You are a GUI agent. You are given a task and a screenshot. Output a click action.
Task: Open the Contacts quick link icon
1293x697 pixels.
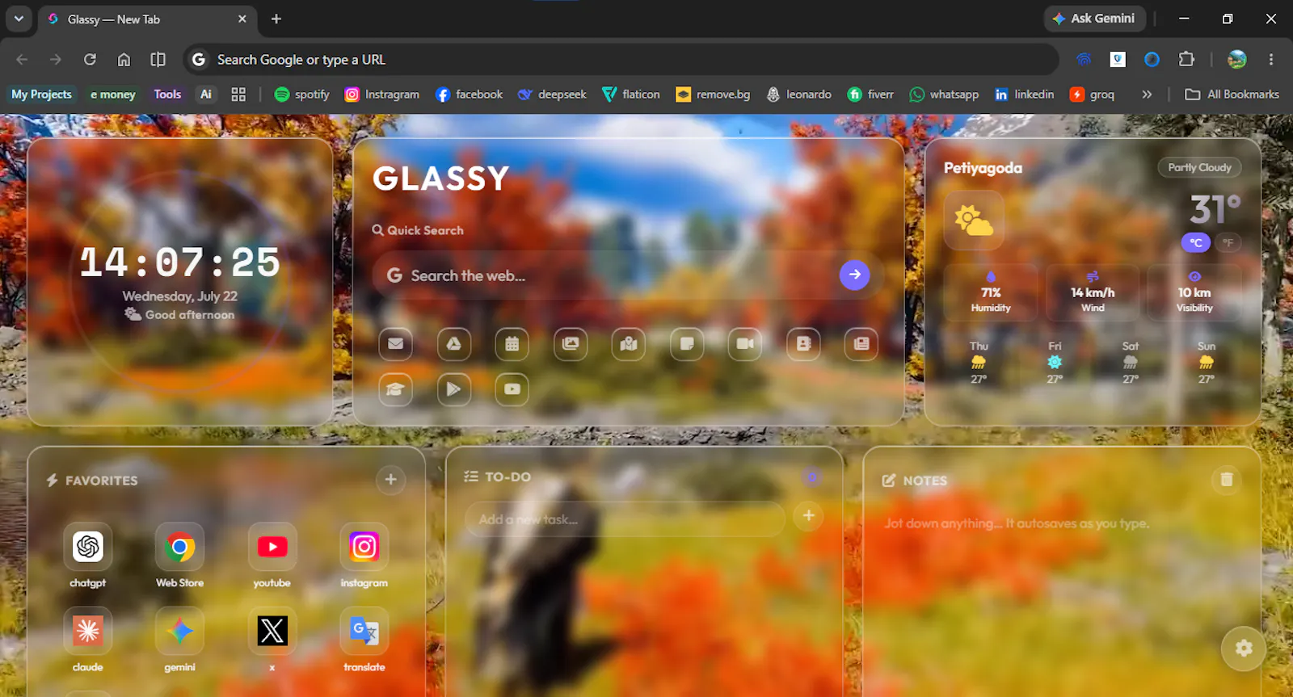pos(803,344)
